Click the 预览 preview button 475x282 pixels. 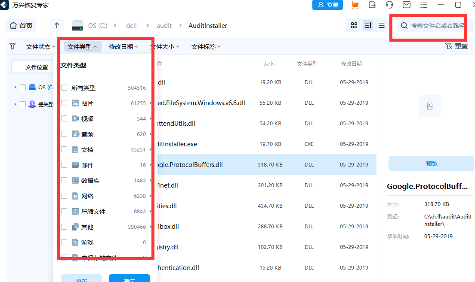(431, 164)
